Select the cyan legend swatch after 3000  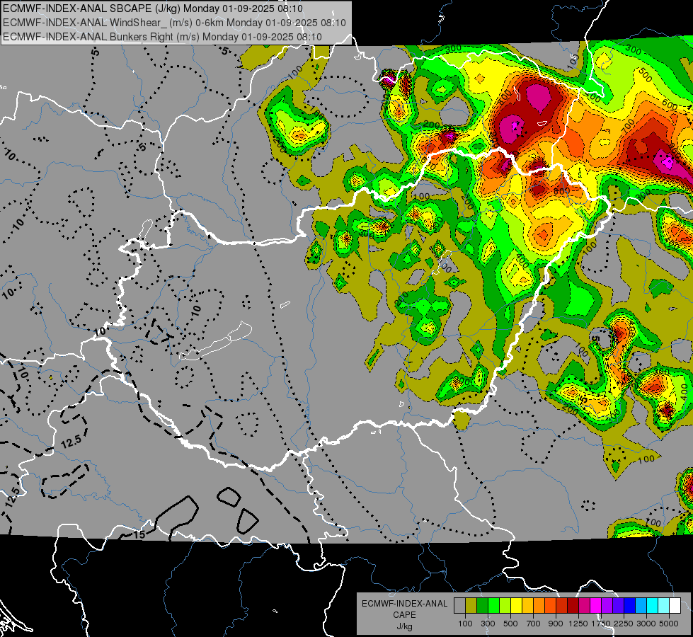point(653,606)
